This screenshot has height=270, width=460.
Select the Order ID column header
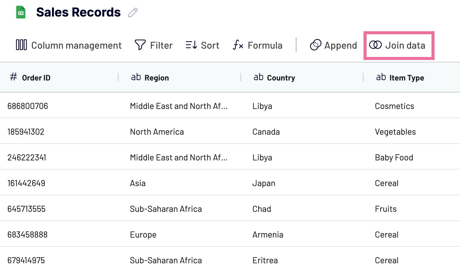pos(36,77)
